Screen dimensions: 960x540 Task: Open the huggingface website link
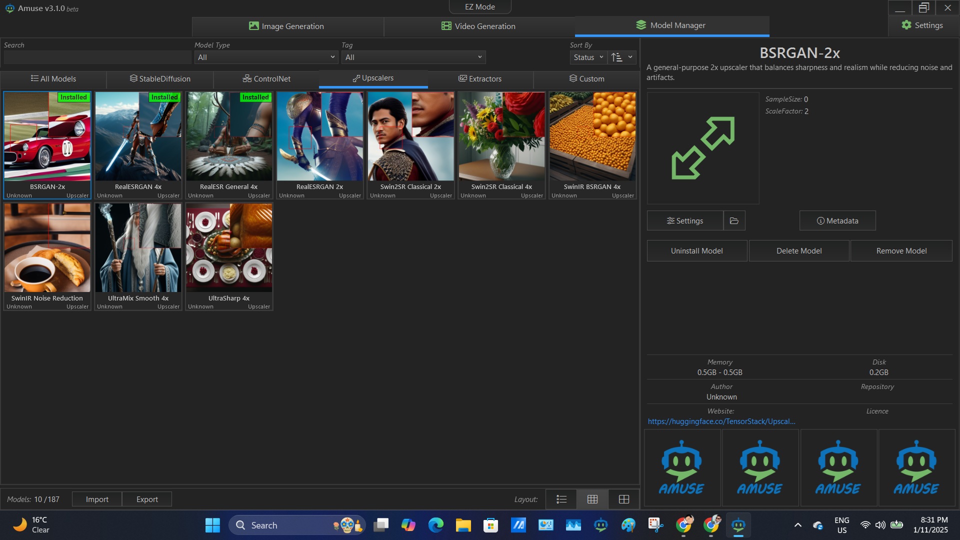pos(721,421)
